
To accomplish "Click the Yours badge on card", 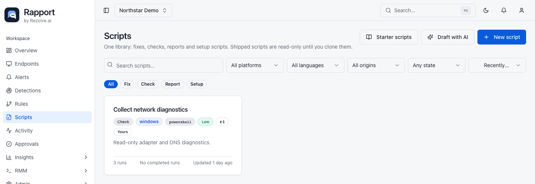I will click(123, 132).
